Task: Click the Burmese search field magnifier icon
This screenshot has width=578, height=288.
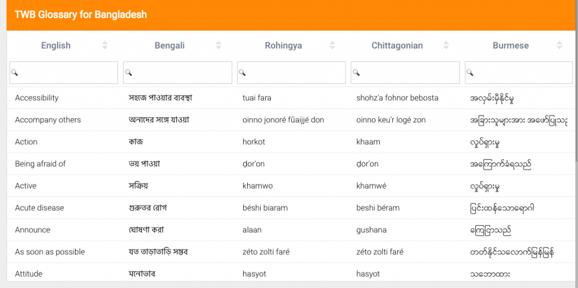Action: pos(470,73)
